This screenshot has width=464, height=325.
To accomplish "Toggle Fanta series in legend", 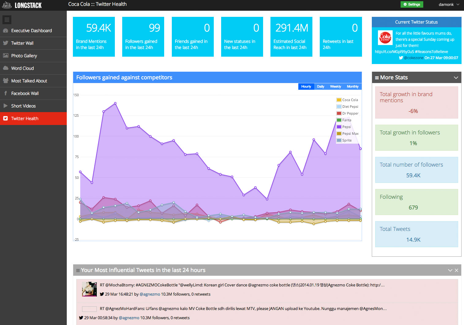I will pyautogui.click(x=344, y=120).
